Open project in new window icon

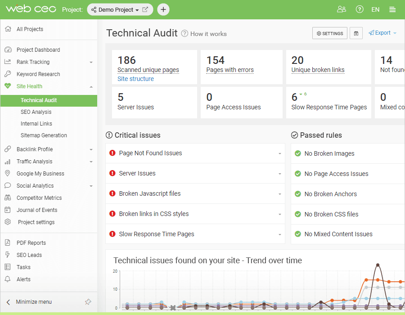pos(145,9)
